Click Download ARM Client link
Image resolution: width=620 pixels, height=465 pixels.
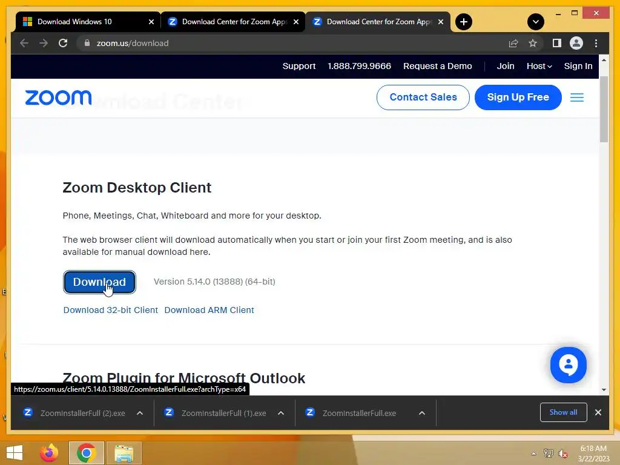[209, 310]
